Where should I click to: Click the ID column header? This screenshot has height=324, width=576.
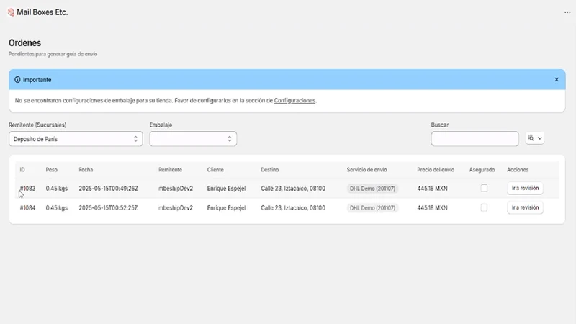22,170
